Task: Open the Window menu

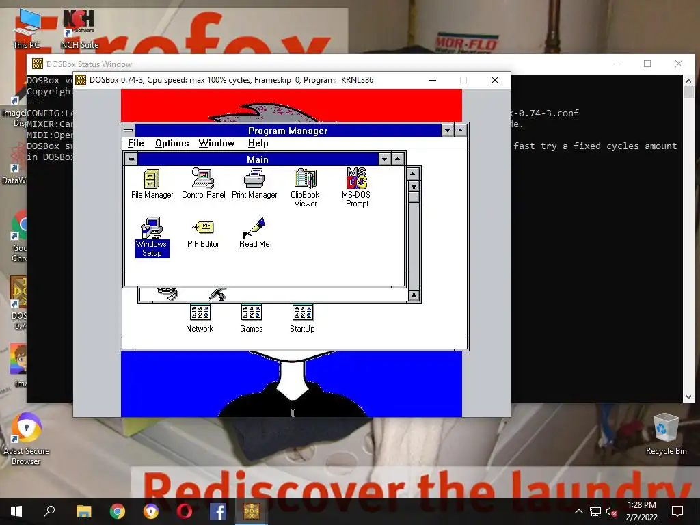Action: pyautogui.click(x=217, y=144)
